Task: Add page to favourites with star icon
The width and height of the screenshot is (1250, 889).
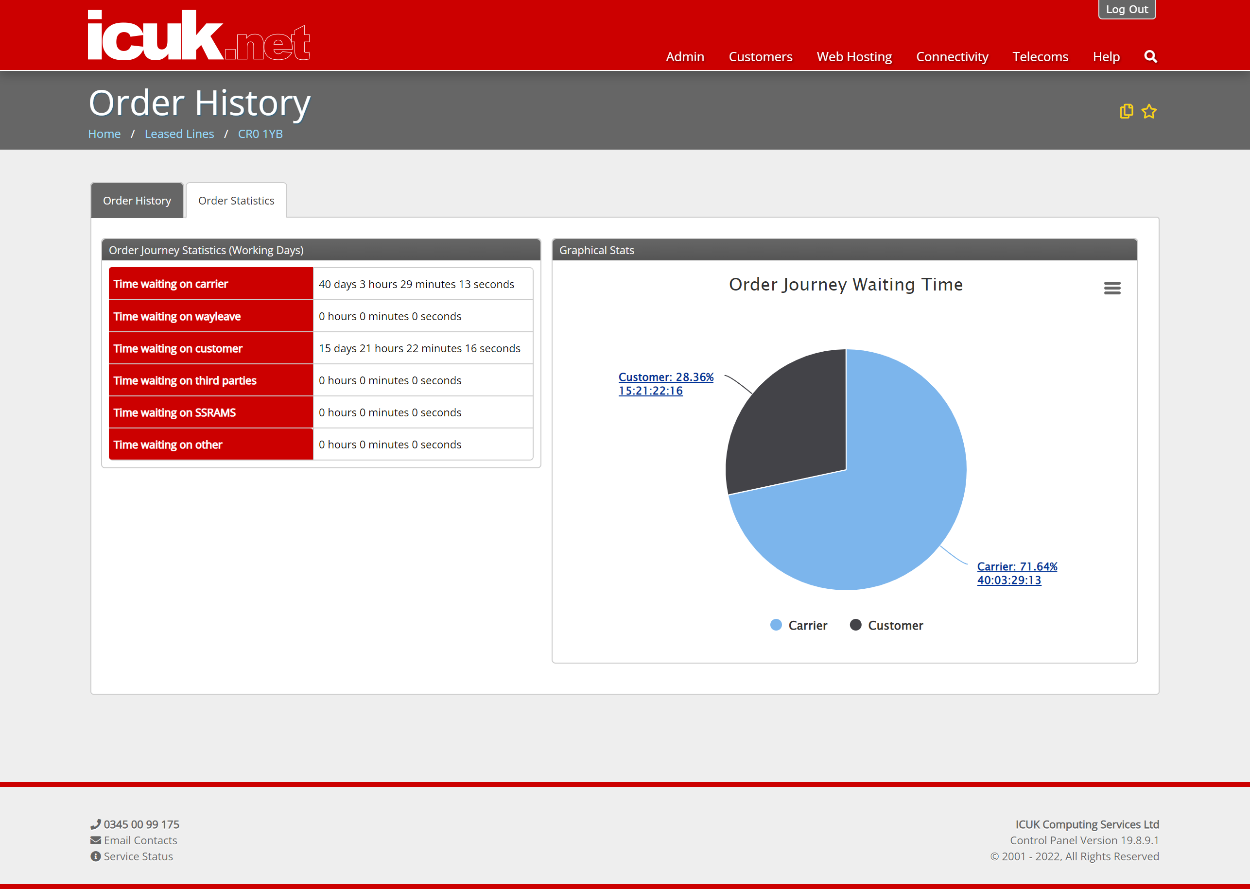Action: (x=1149, y=111)
